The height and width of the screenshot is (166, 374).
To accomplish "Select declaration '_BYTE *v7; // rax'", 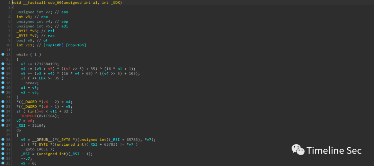I will tap(35, 36).
